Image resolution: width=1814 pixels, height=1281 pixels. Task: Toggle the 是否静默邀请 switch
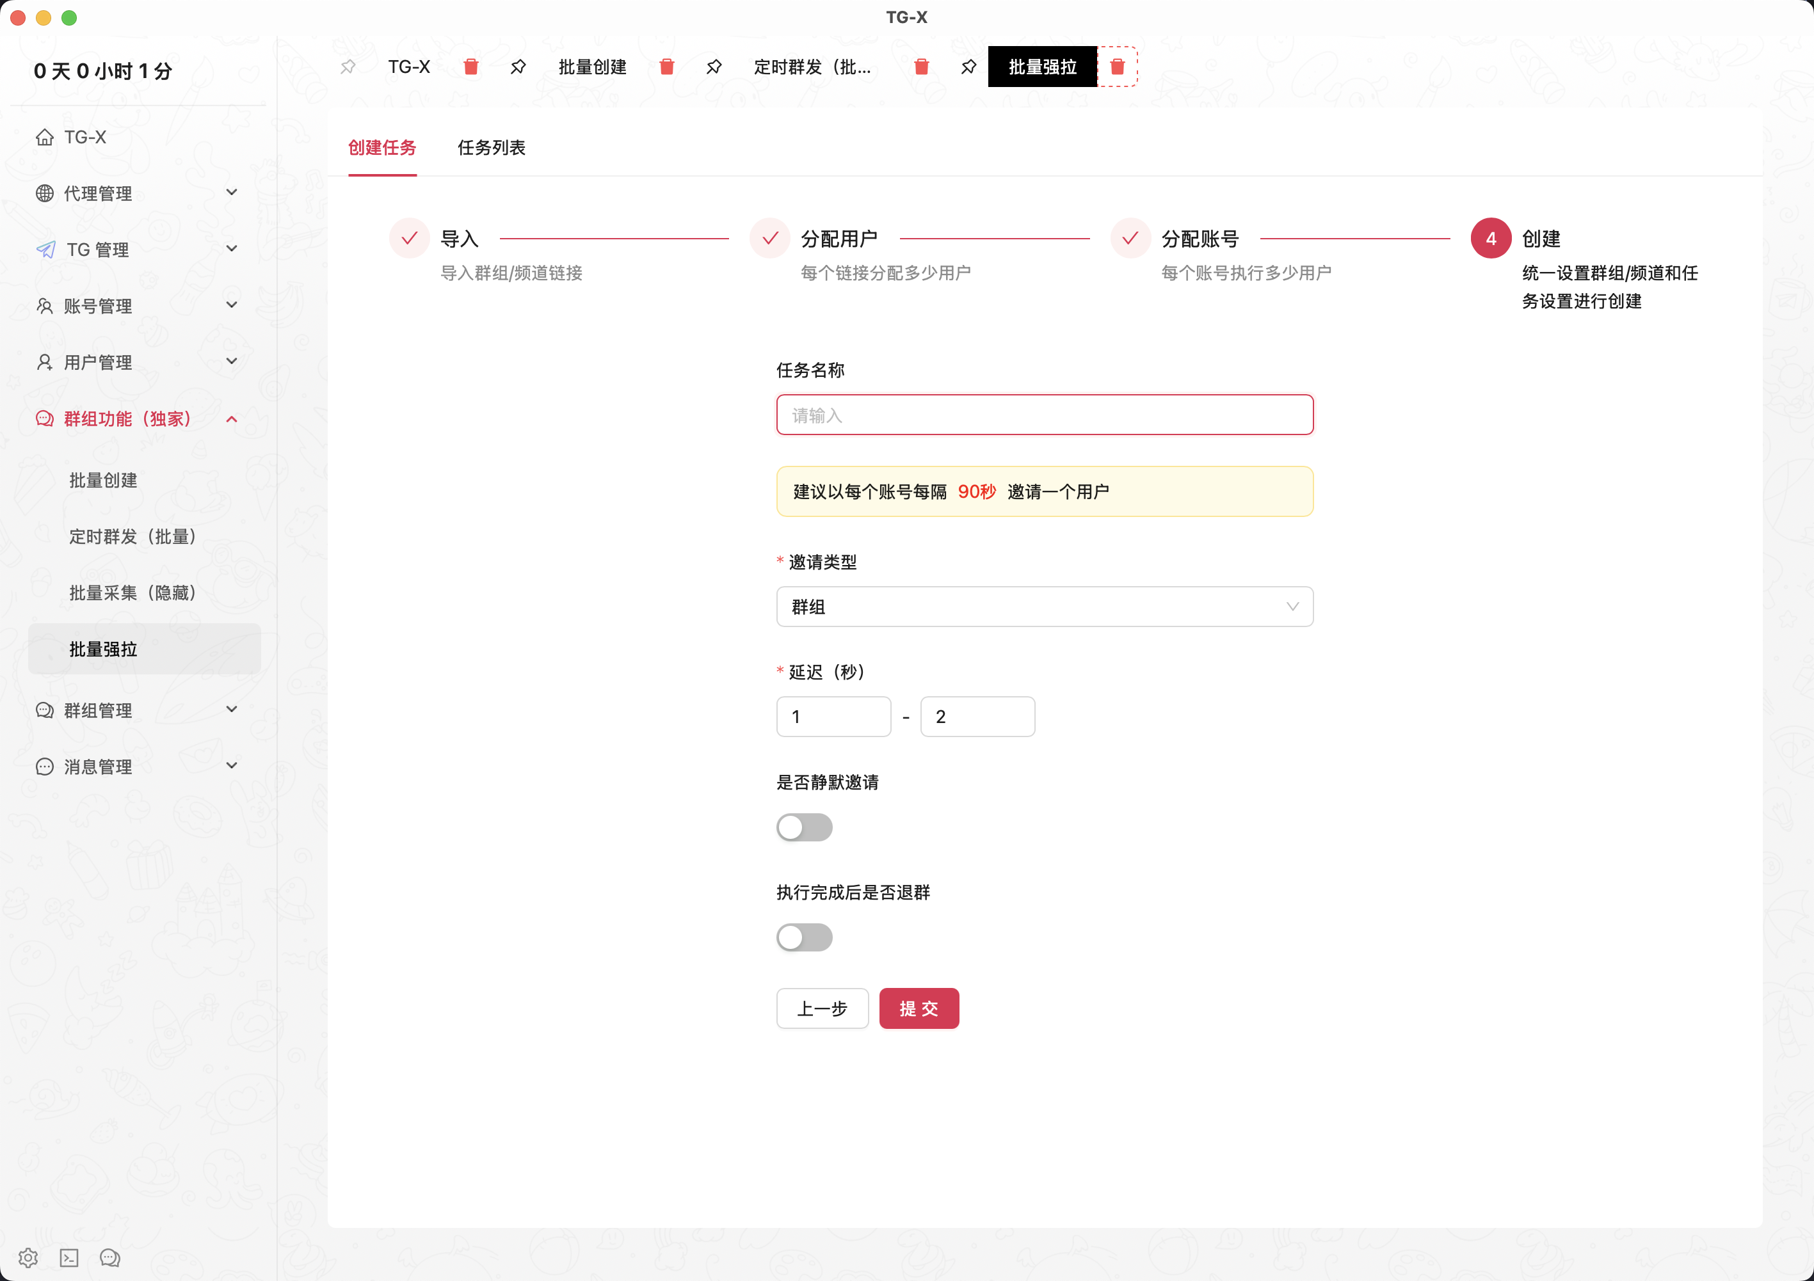(805, 828)
